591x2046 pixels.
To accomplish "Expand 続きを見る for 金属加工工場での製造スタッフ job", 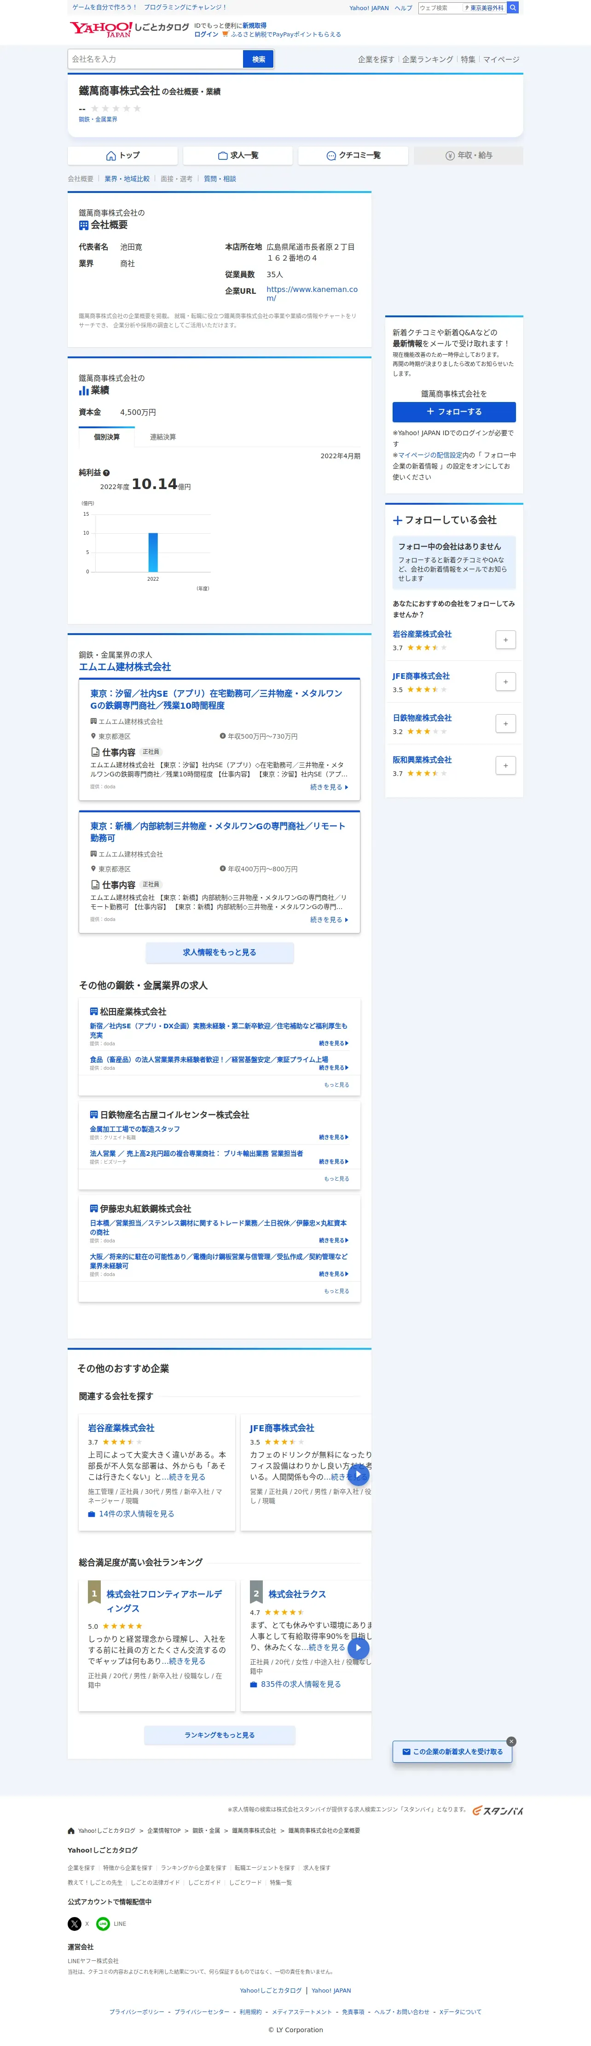I will 334,1138.
